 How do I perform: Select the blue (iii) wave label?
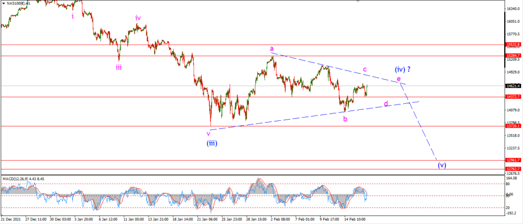pyautogui.click(x=212, y=144)
